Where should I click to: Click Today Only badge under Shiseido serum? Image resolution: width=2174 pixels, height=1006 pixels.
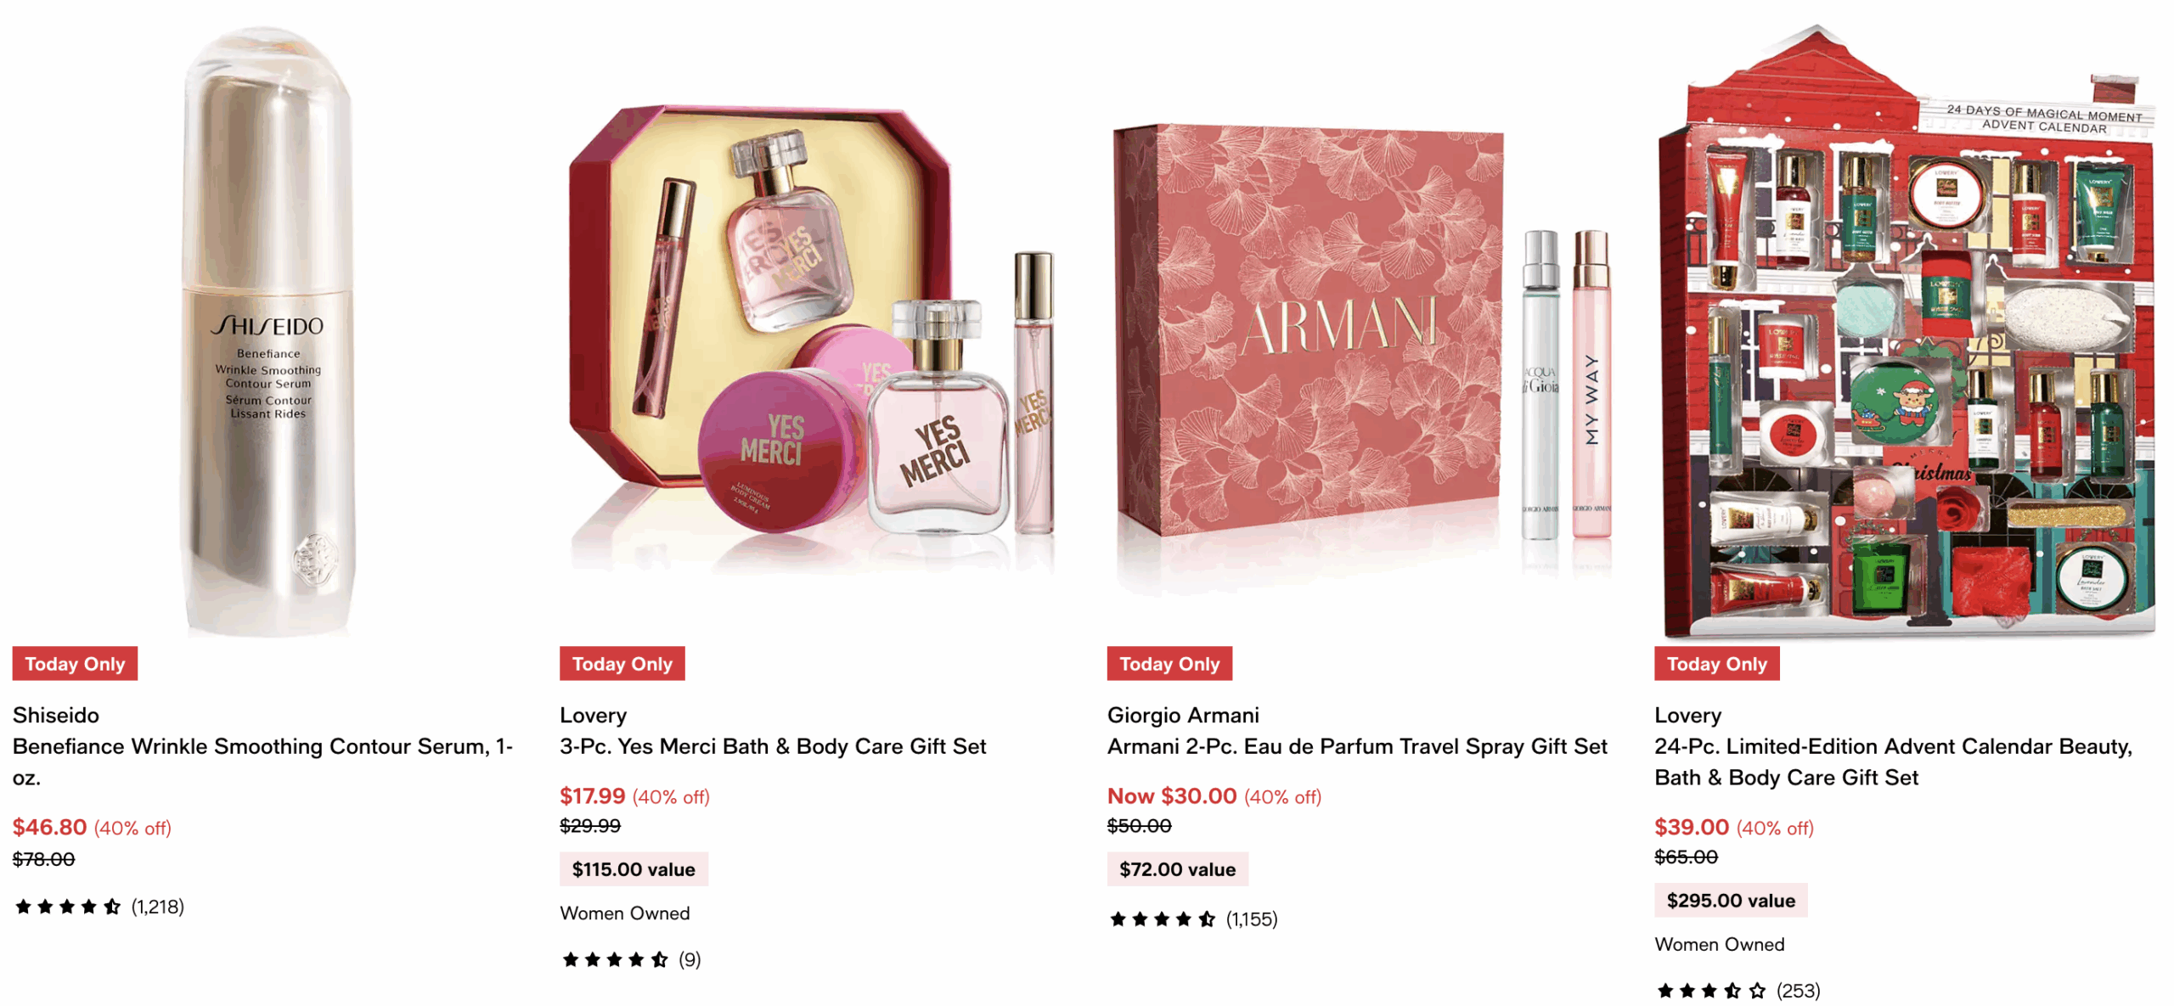75,663
